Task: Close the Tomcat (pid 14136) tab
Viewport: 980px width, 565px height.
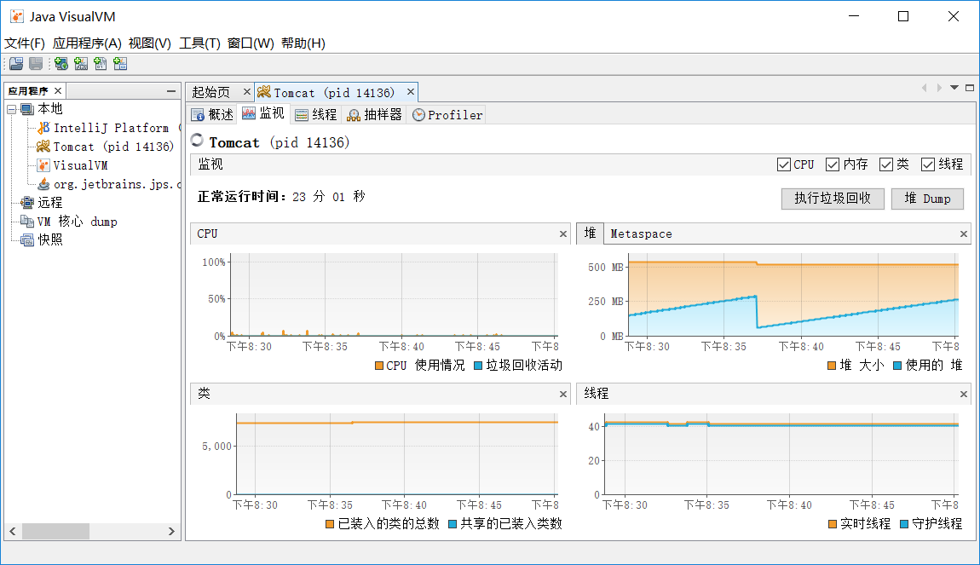Action: (411, 92)
